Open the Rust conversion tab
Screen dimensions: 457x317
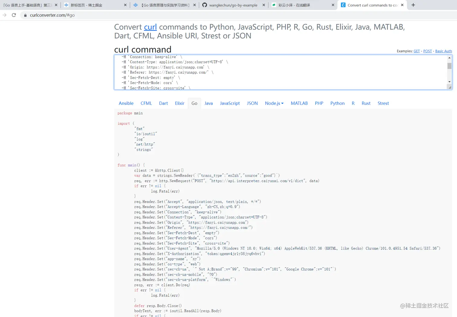coord(366,103)
